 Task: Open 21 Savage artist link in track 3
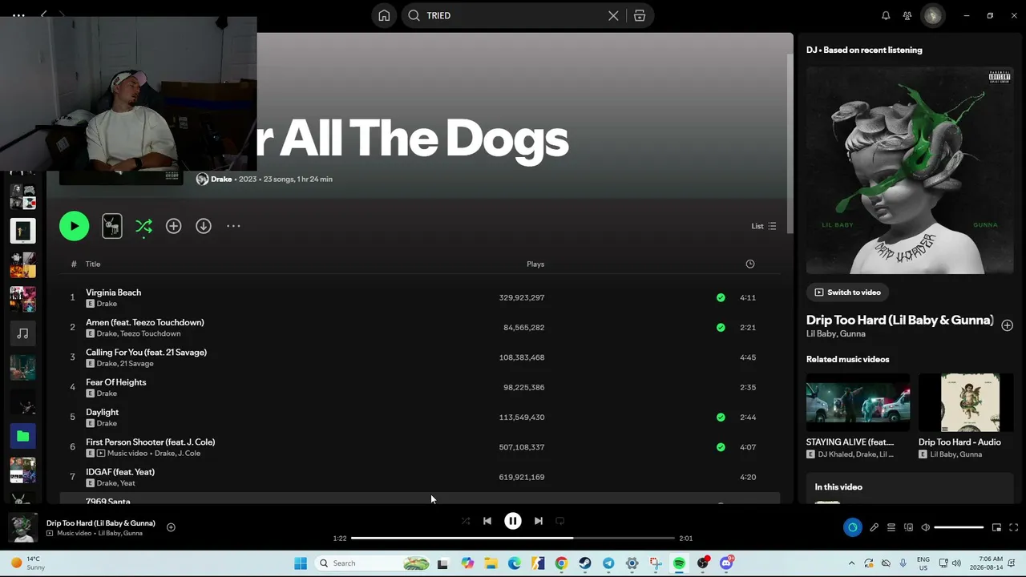136,364
